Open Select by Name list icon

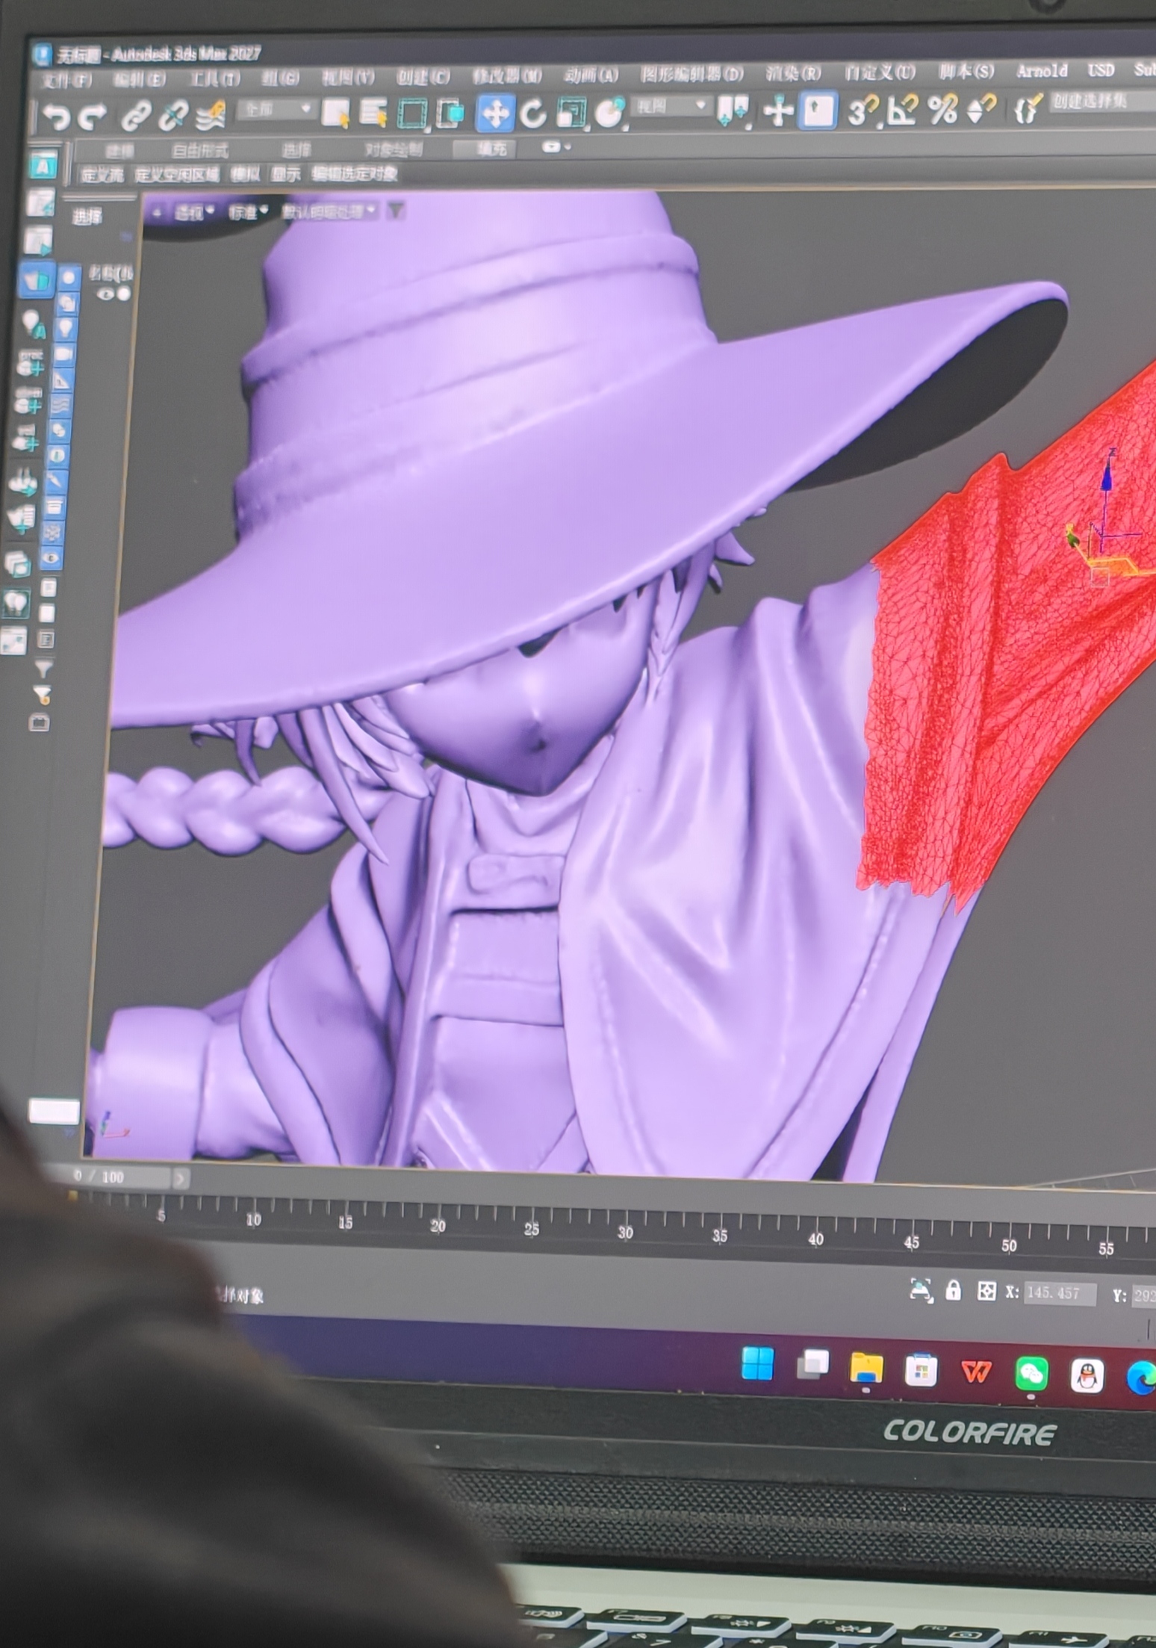[x=373, y=114]
